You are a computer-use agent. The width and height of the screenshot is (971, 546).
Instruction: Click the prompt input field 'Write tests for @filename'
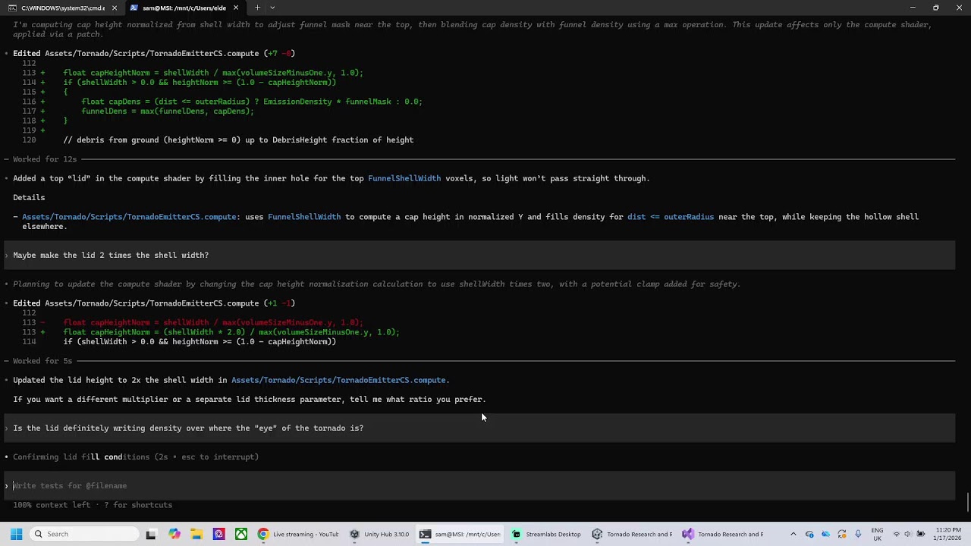[479, 485]
